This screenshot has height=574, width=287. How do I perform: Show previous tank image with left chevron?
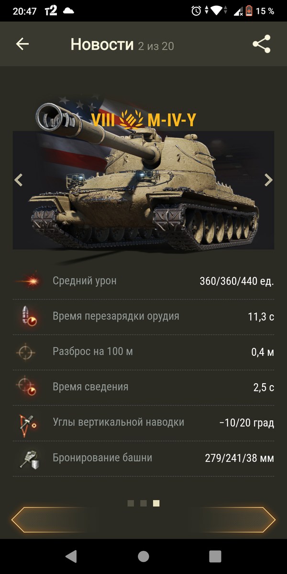coord(19,180)
